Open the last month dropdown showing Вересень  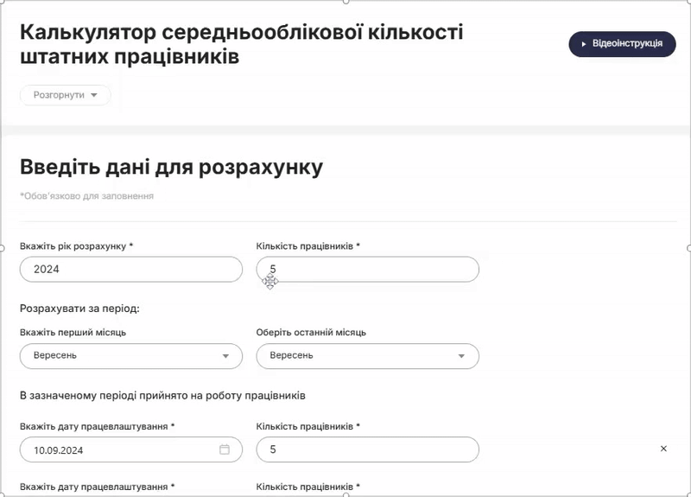(x=358, y=356)
